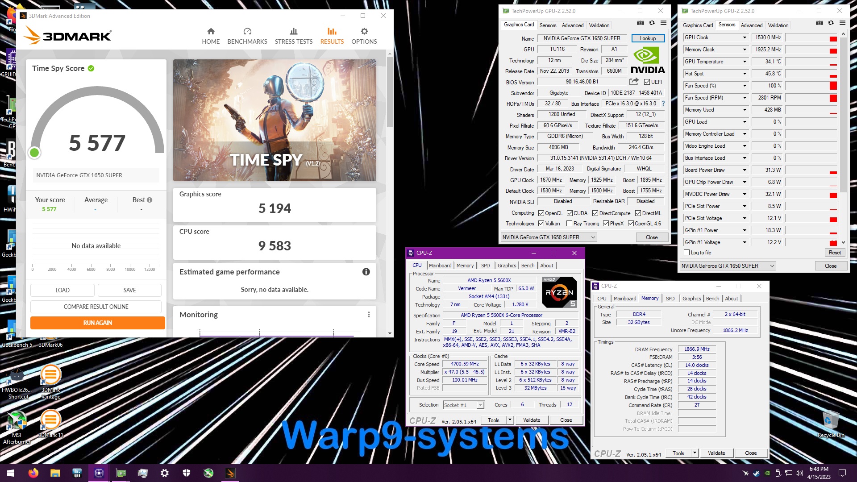
Task: Click BIOS export share icon in GPU-Z
Action: pyautogui.click(x=634, y=82)
